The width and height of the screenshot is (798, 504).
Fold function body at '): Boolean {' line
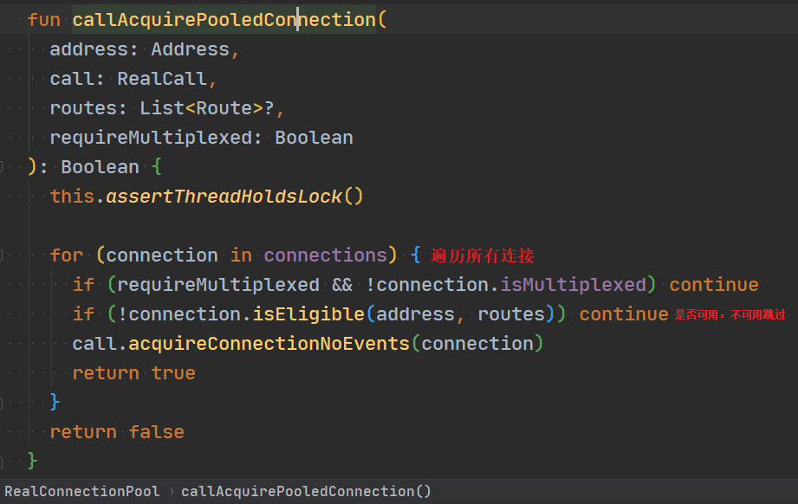point(2,167)
